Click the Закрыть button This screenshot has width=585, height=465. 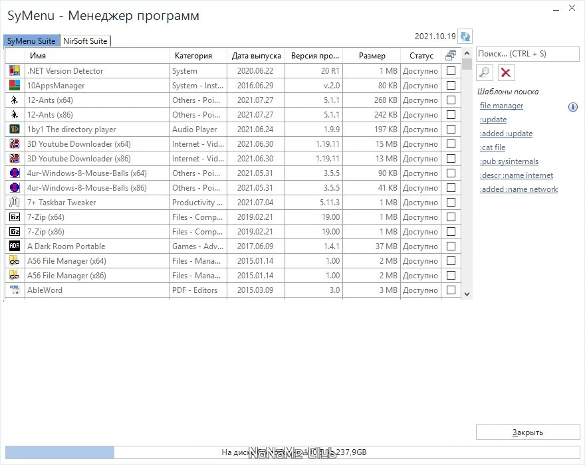point(528,432)
